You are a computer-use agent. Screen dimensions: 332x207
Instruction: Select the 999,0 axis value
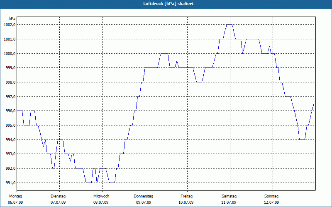coord(10,68)
